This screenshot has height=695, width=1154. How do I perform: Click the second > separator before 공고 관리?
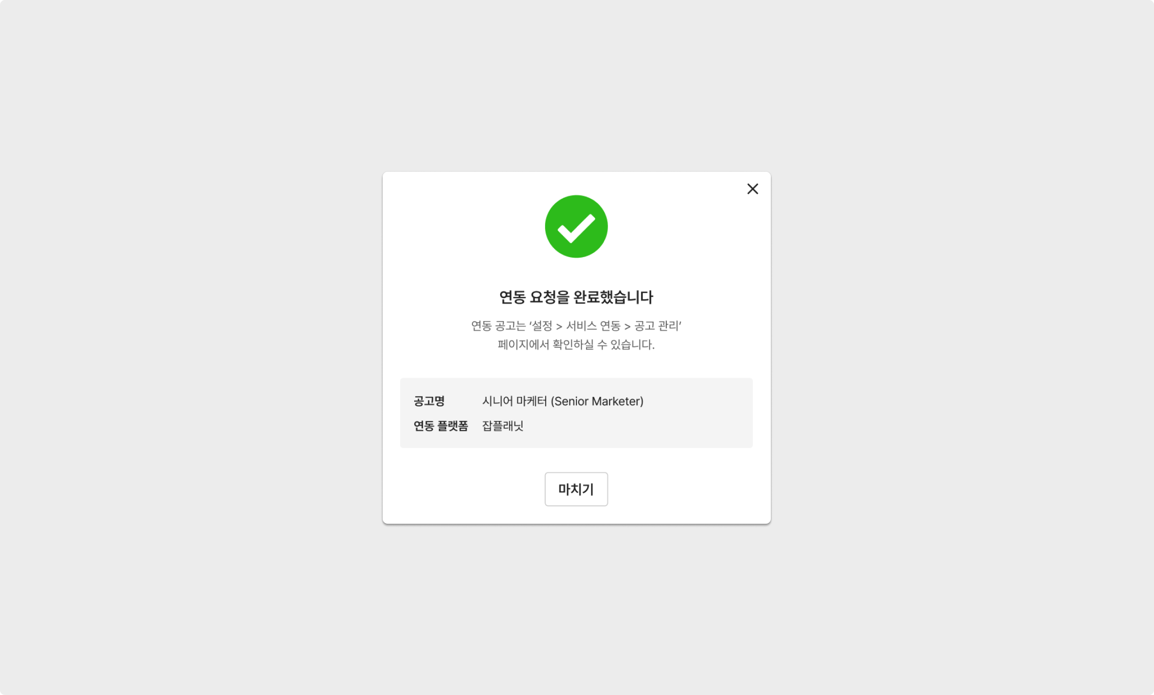(x=627, y=327)
